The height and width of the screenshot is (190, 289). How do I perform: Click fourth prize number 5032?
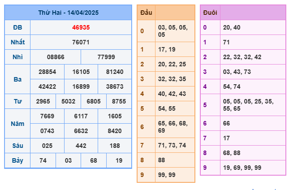pyautogui.click(x=68, y=101)
